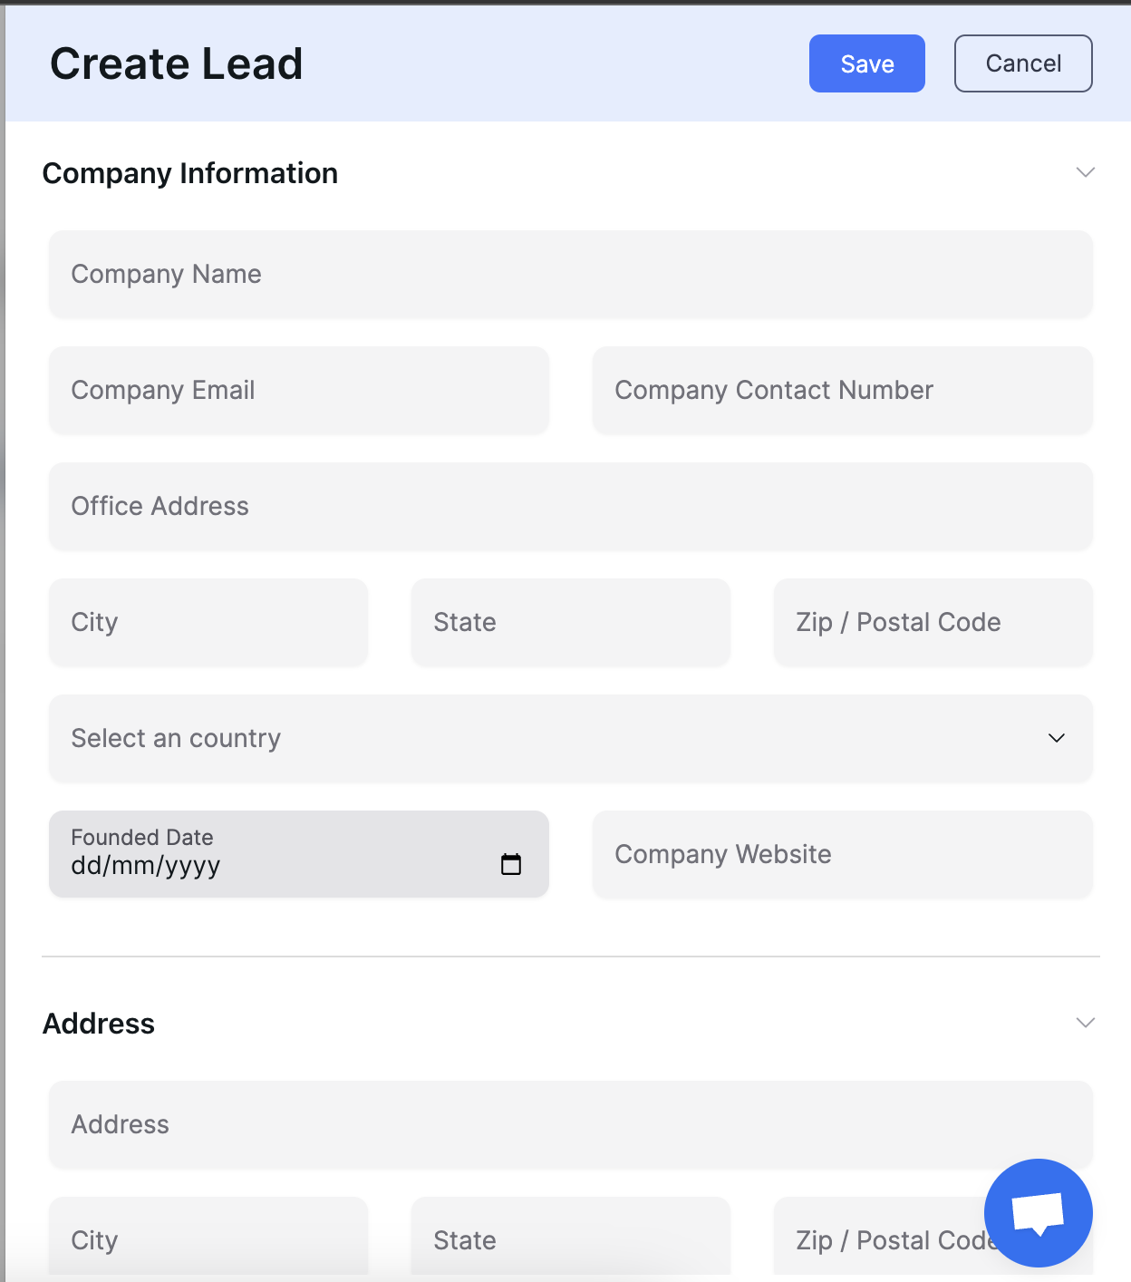Select the Company Information section title
The width and height of the screenshot is (1131, 1282).
click(x=190, y=173)
